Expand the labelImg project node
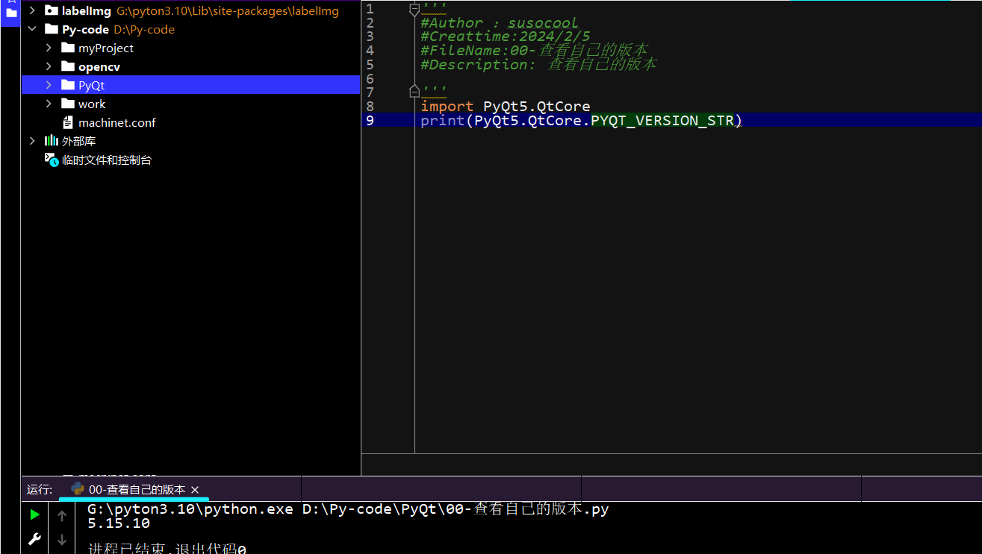Screen dimensions: 982x554 pyautogui.click(x=32, y=10)
